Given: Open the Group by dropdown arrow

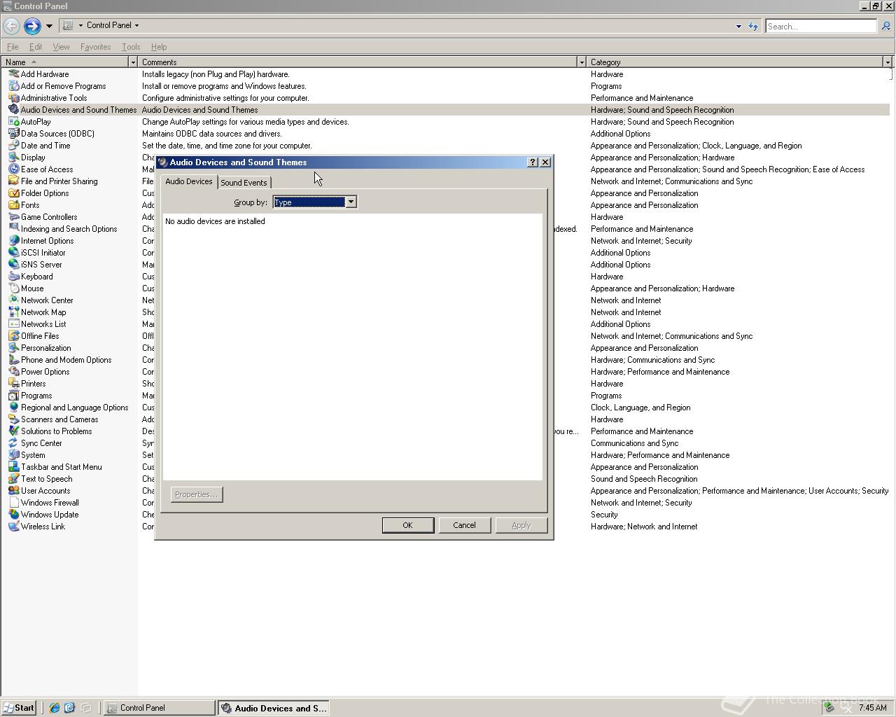Looking at the screenshot, I should 351,202.
